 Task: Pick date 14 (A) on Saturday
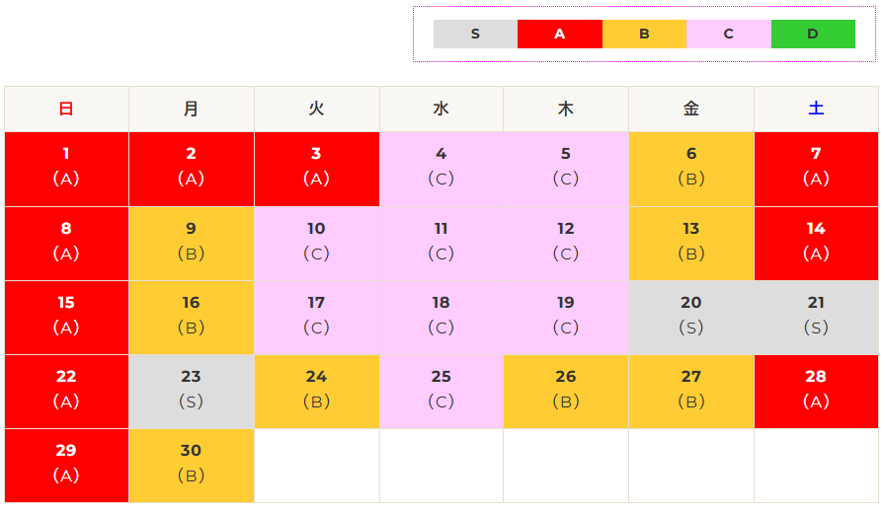pyautogui.click(x=816, y=244)
